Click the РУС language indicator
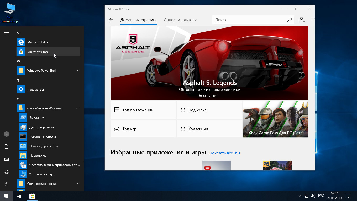This screenshot has height=201, width=357. tap(321, 196)
